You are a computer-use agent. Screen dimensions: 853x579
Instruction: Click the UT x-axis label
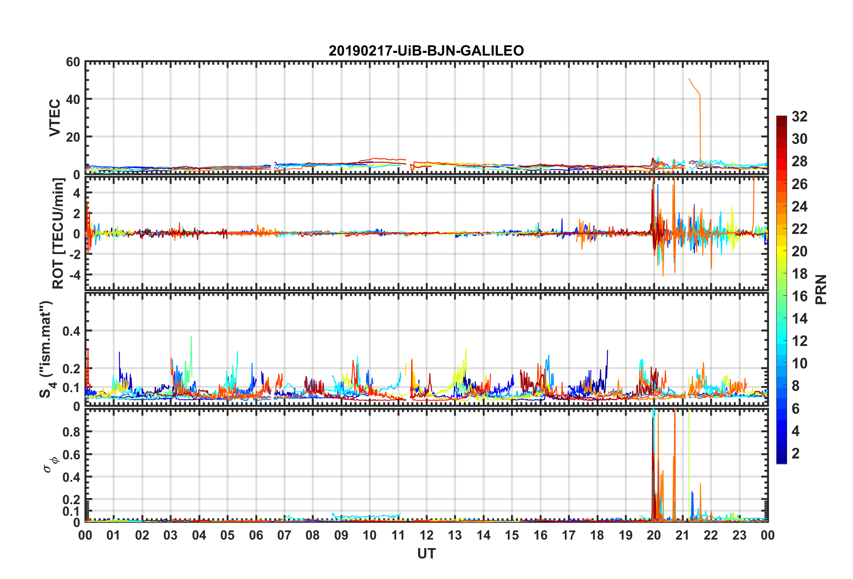[426, 554]
